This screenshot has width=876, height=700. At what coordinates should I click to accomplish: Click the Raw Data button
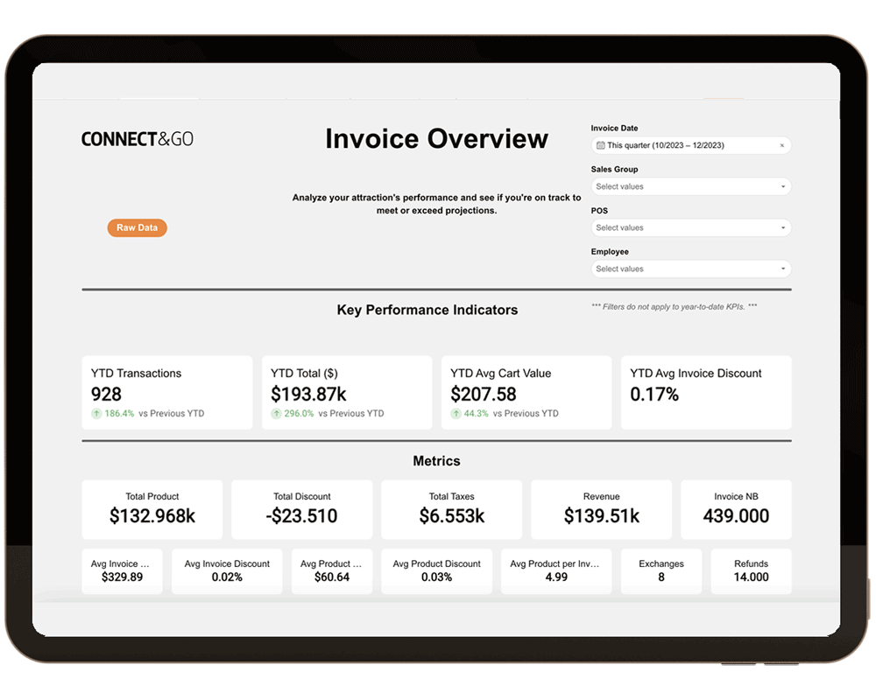[137, 227]
